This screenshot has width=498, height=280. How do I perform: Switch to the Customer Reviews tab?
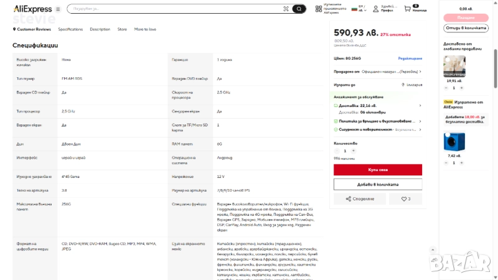(x=34, y=29)
